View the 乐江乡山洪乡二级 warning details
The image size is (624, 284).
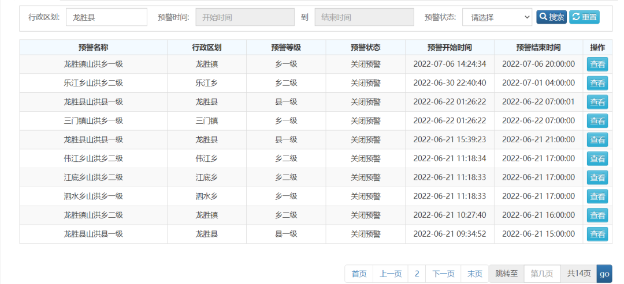click(597, 83)
